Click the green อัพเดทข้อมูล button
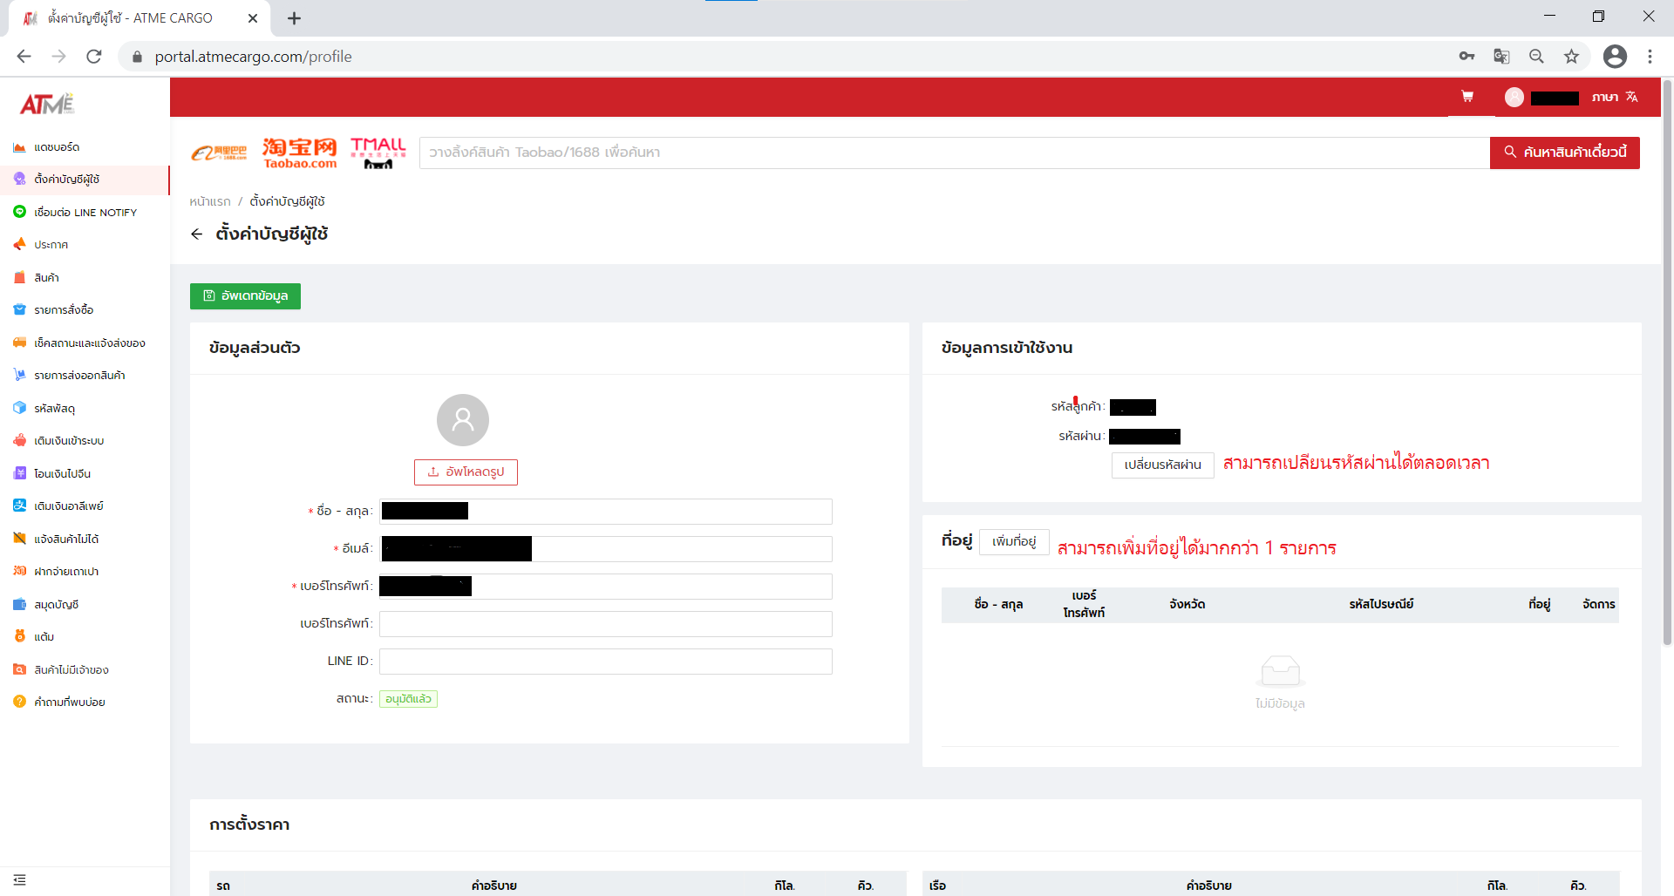Screen dimensions: 1674x896 (x=245, y=296)
